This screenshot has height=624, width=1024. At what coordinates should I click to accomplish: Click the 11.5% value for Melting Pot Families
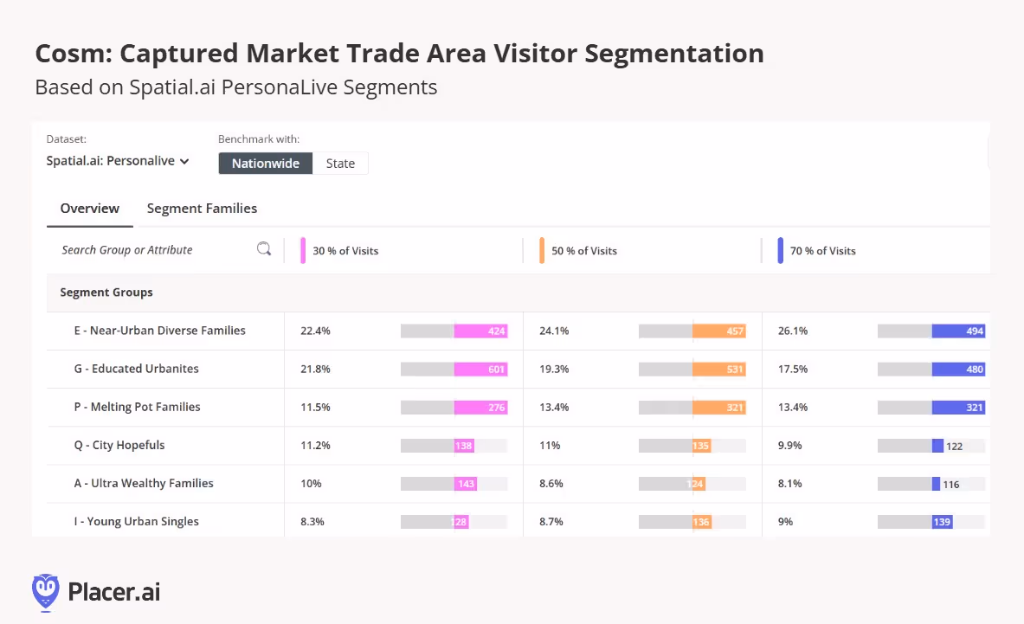315,408
